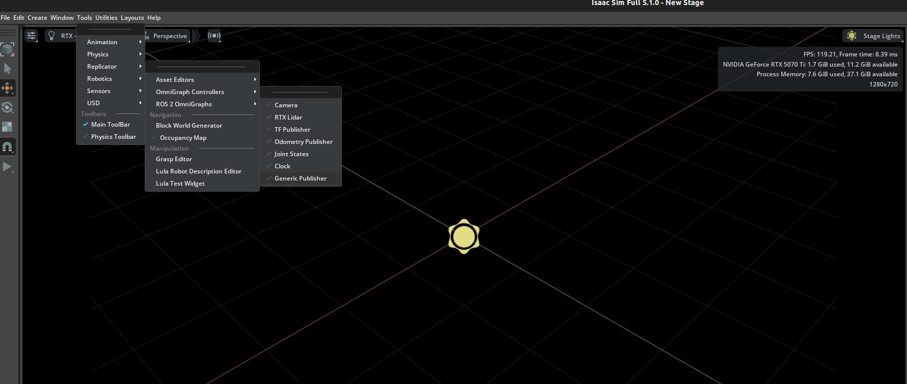
Task: Open the Tools menu
Action: point(85,18)
